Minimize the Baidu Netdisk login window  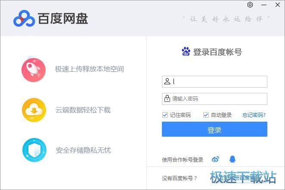pos(264,5)
